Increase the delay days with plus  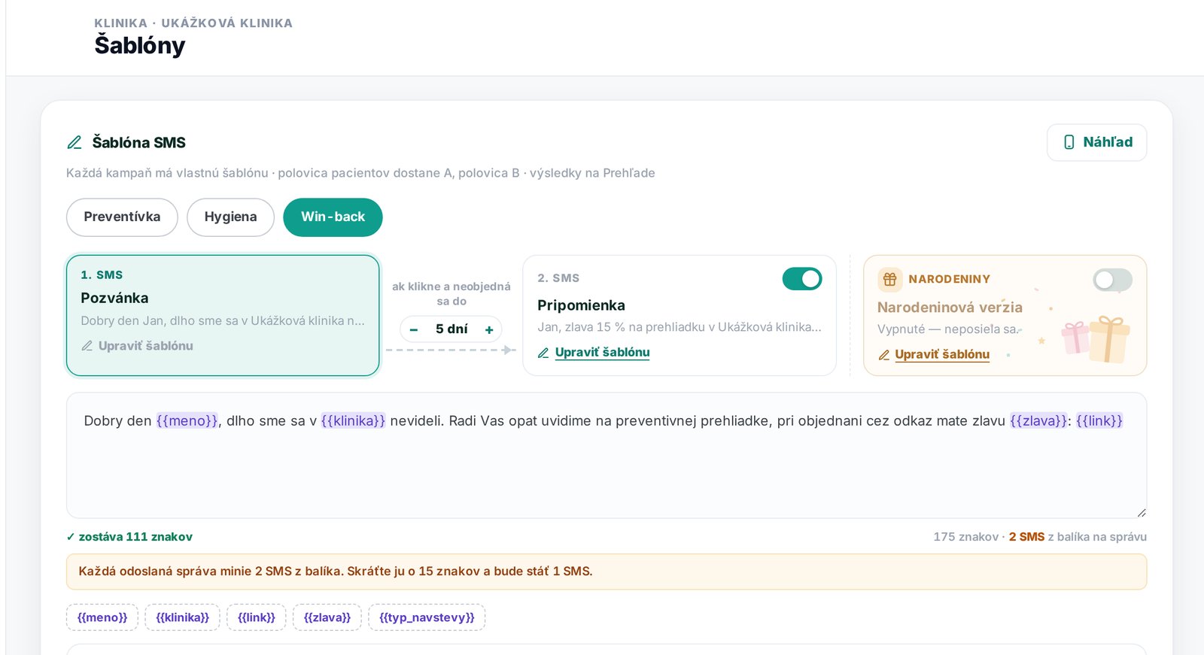tap(489, 329)
